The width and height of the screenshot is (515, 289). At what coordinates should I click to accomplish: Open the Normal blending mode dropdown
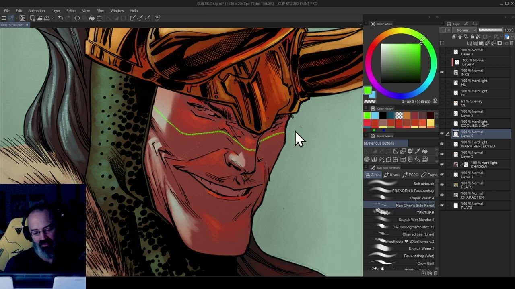pyautogui.click(x=464, y=30)
